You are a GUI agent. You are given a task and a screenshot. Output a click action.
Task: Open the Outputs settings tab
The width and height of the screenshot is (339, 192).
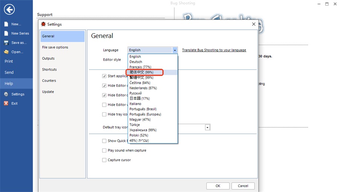[x=63, y=59]
